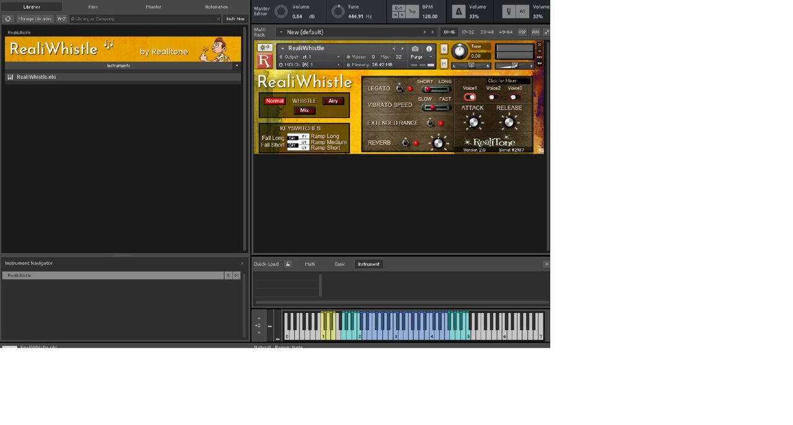Click the keyboard octave down arrow
793x425 pixels.
[x=259, y=333]
